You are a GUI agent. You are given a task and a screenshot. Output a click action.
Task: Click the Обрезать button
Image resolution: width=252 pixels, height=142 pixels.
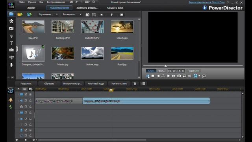tap(49, 84)
